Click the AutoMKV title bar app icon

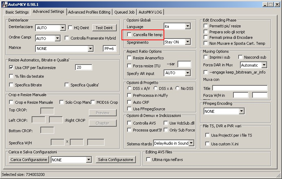5,4
